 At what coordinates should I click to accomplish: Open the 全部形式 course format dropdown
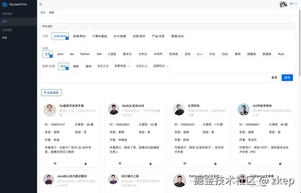click(161, 66)
